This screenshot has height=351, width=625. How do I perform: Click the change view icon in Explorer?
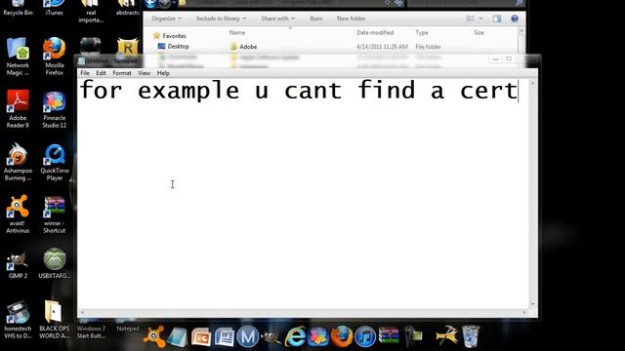coord(471,19)
